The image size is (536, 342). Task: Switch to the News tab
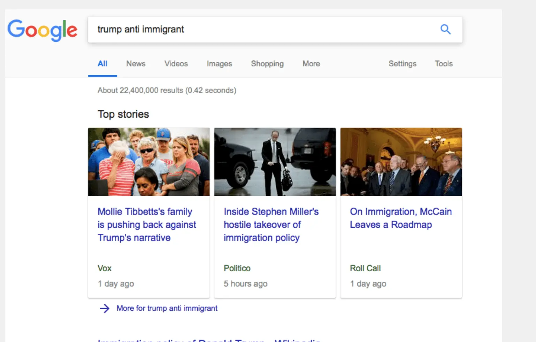pyautogui.click(x=136, y=64)
